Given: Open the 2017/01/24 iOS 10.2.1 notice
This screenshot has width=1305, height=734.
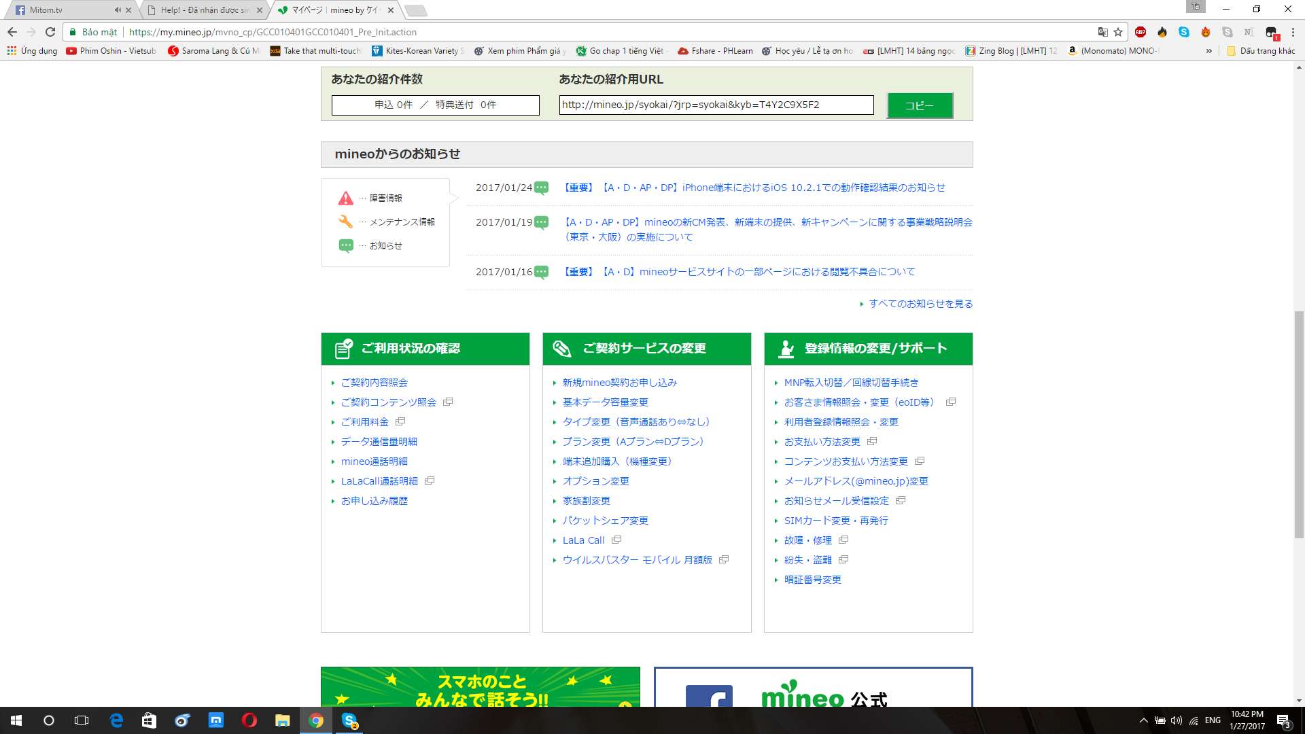Looking at the screenshot, I should click(x=754, y=188).
